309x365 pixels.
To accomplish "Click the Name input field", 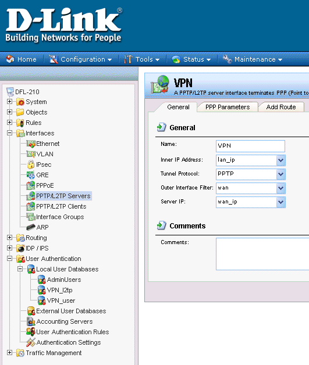I will click(250, 146).
